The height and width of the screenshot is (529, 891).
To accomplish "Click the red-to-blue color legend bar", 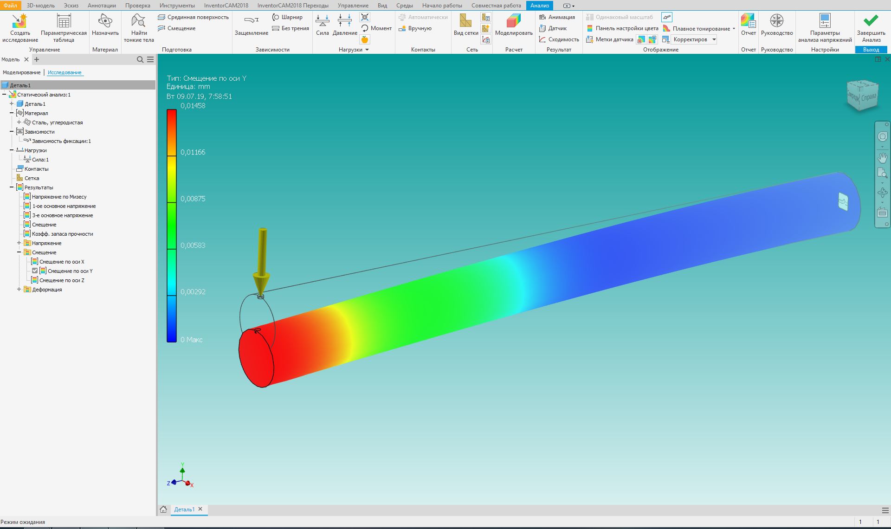I will point(172,226).
